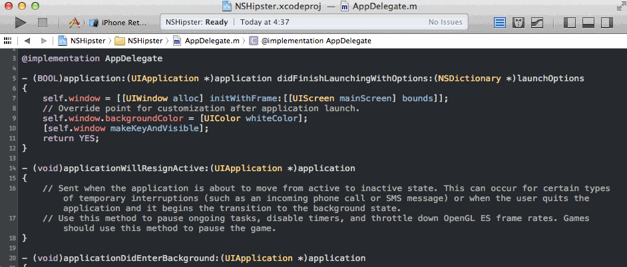
Task: Toggle the Navigator pane visibility
Action: tap(570, 23)
